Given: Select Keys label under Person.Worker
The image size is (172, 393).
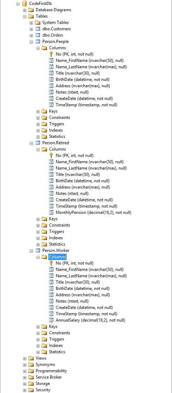Looking at the screenshot, I should coord(53,327).
